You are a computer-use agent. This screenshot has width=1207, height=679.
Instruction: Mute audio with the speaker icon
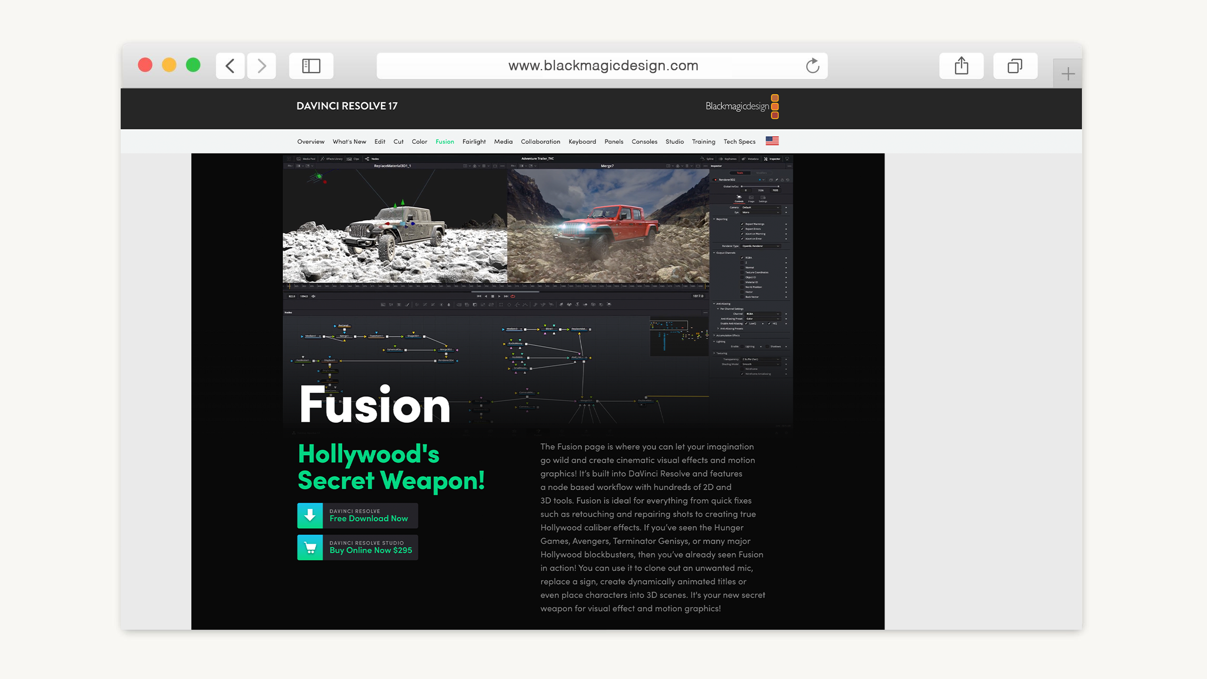coord(313,296)
